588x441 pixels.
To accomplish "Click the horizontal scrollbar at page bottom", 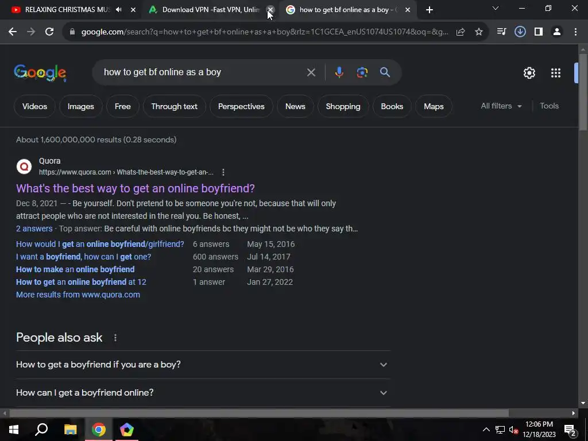I will pos(259,413).
